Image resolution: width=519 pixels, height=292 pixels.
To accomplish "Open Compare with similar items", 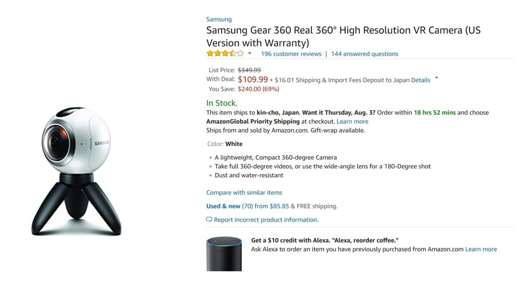I will [x=244, y=193].
